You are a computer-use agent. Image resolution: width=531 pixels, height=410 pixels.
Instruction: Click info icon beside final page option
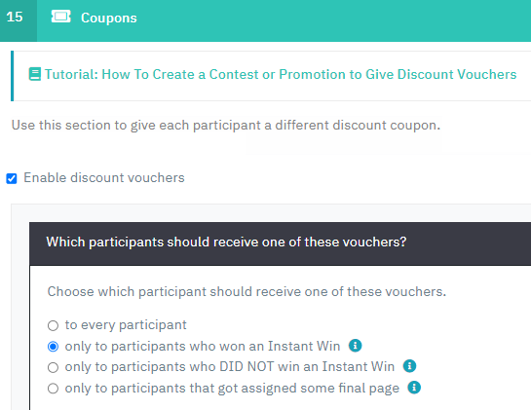click(414, 388)
